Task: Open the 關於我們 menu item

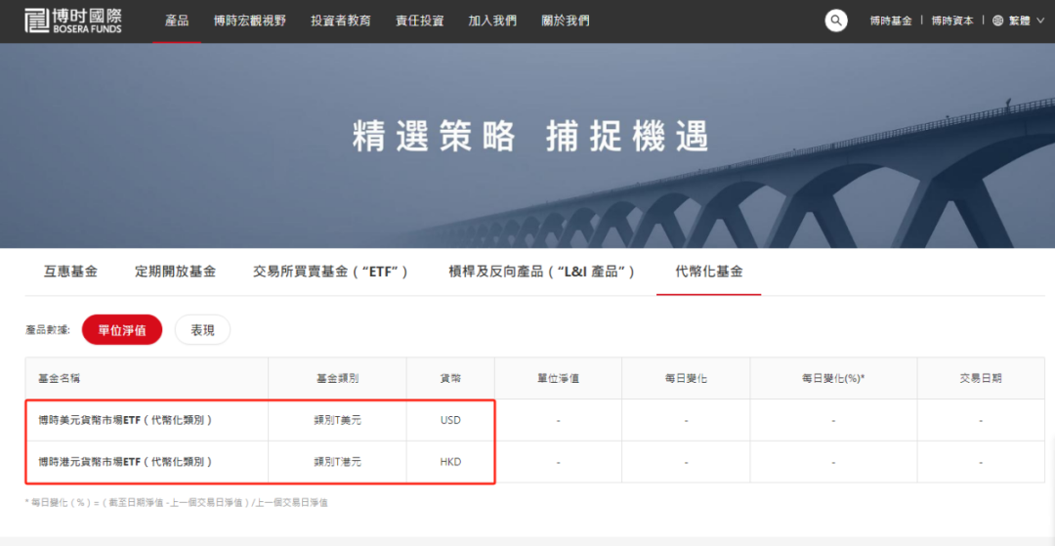Action: point(566,21)
